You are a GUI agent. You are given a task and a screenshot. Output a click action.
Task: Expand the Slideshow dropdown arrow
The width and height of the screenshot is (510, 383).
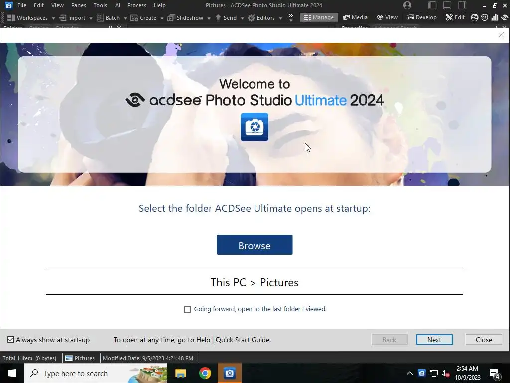(209, 18)
